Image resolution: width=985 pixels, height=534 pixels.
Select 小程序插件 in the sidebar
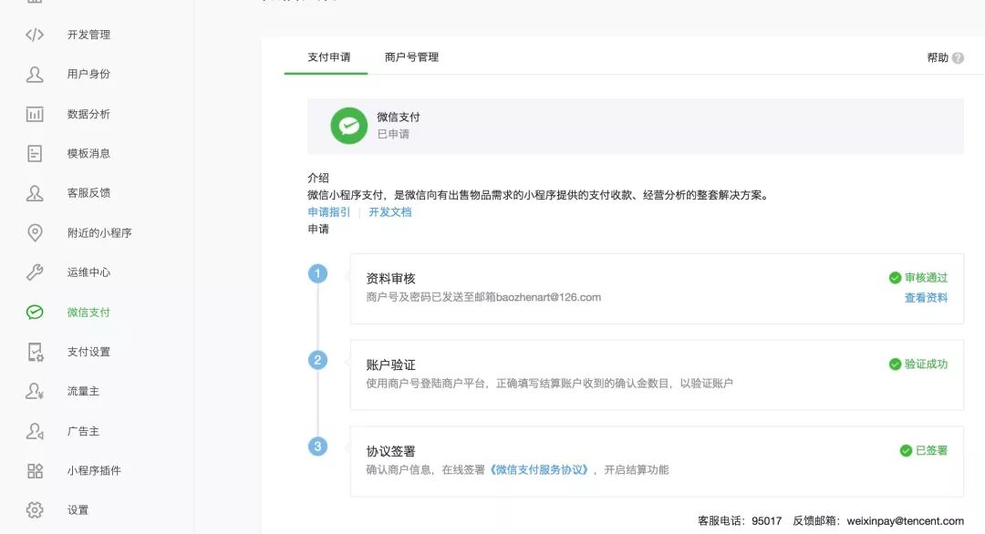94,470
